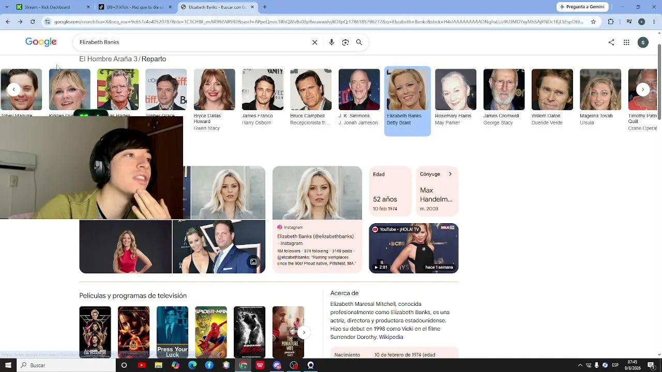Open YouTube from the taskbar

pyautogui.click(x=142, y=365)
